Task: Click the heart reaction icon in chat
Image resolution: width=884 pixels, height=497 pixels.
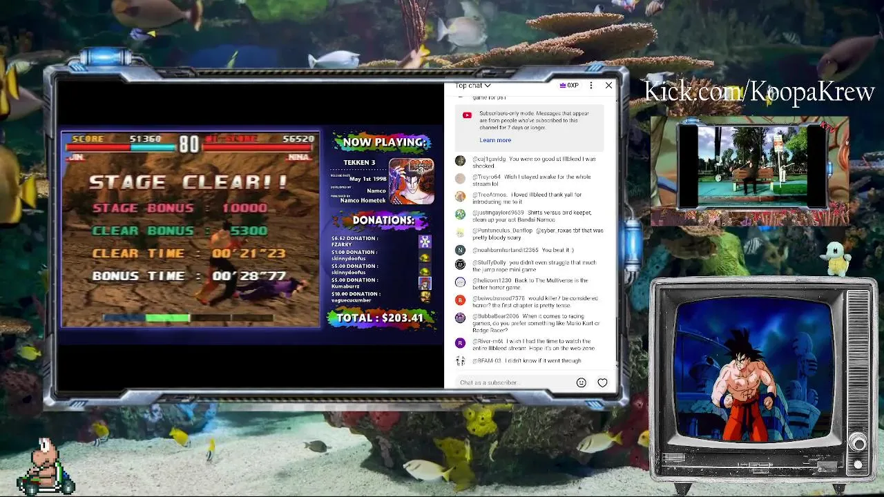Action: pos(602,382)
